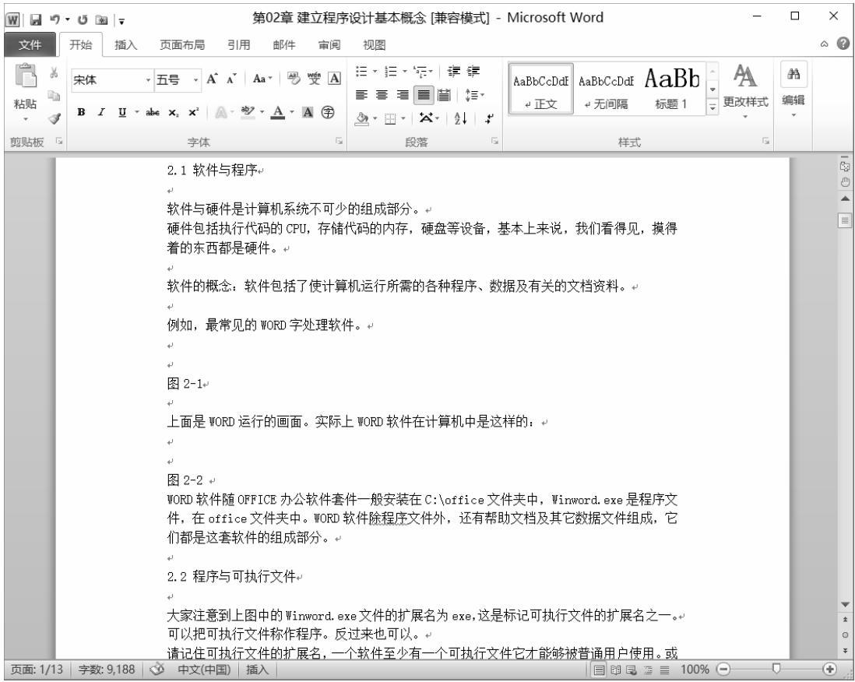Apply the 无间隔 style

[607, 90]
